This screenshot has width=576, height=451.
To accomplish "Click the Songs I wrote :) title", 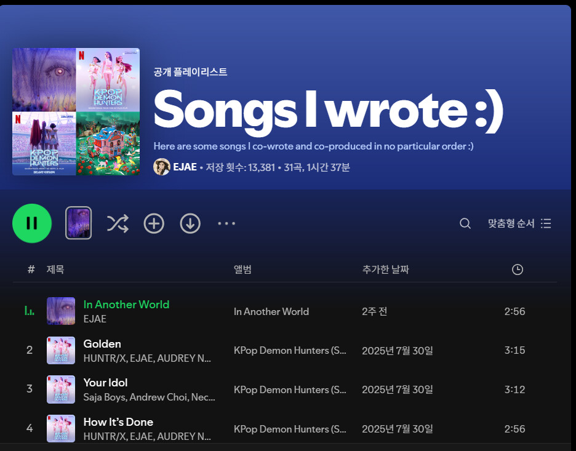I will pyautogui.click(x=329, y=111).
